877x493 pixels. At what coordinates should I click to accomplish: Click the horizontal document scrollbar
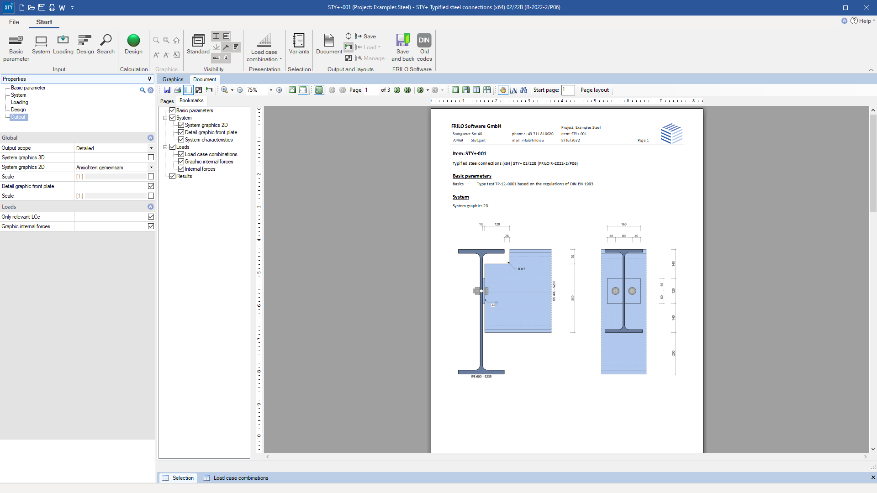tap(566, 456)
